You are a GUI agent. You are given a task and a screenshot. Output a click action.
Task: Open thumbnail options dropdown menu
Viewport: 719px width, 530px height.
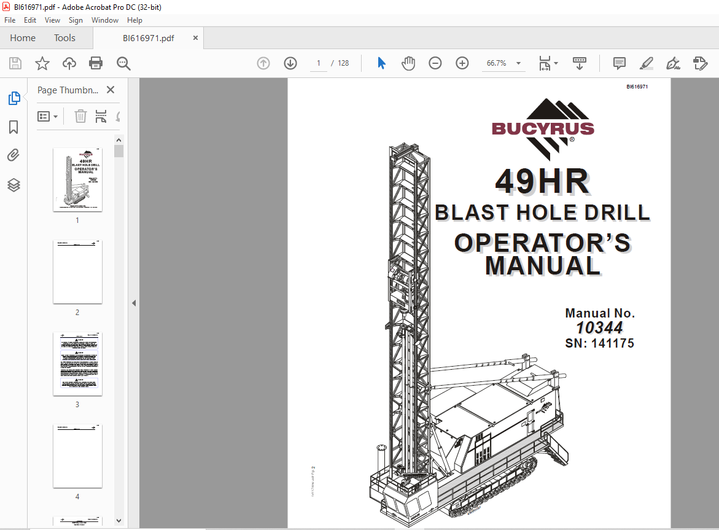[x=47, y=117]
